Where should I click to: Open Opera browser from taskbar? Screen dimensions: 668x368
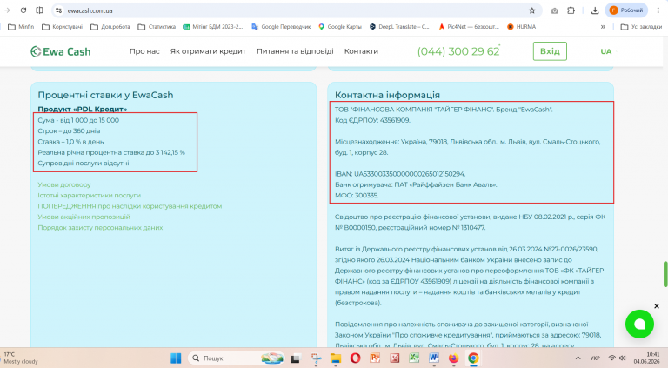pyautogui.click(x=355, y=358)
